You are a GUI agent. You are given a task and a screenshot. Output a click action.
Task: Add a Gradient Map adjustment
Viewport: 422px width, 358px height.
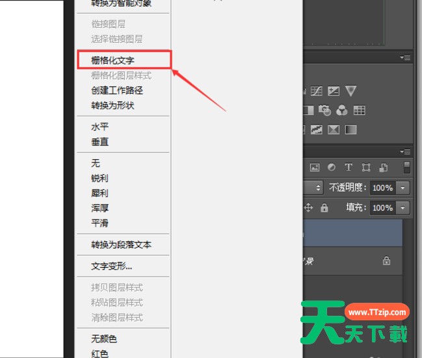tap(350, 129)
